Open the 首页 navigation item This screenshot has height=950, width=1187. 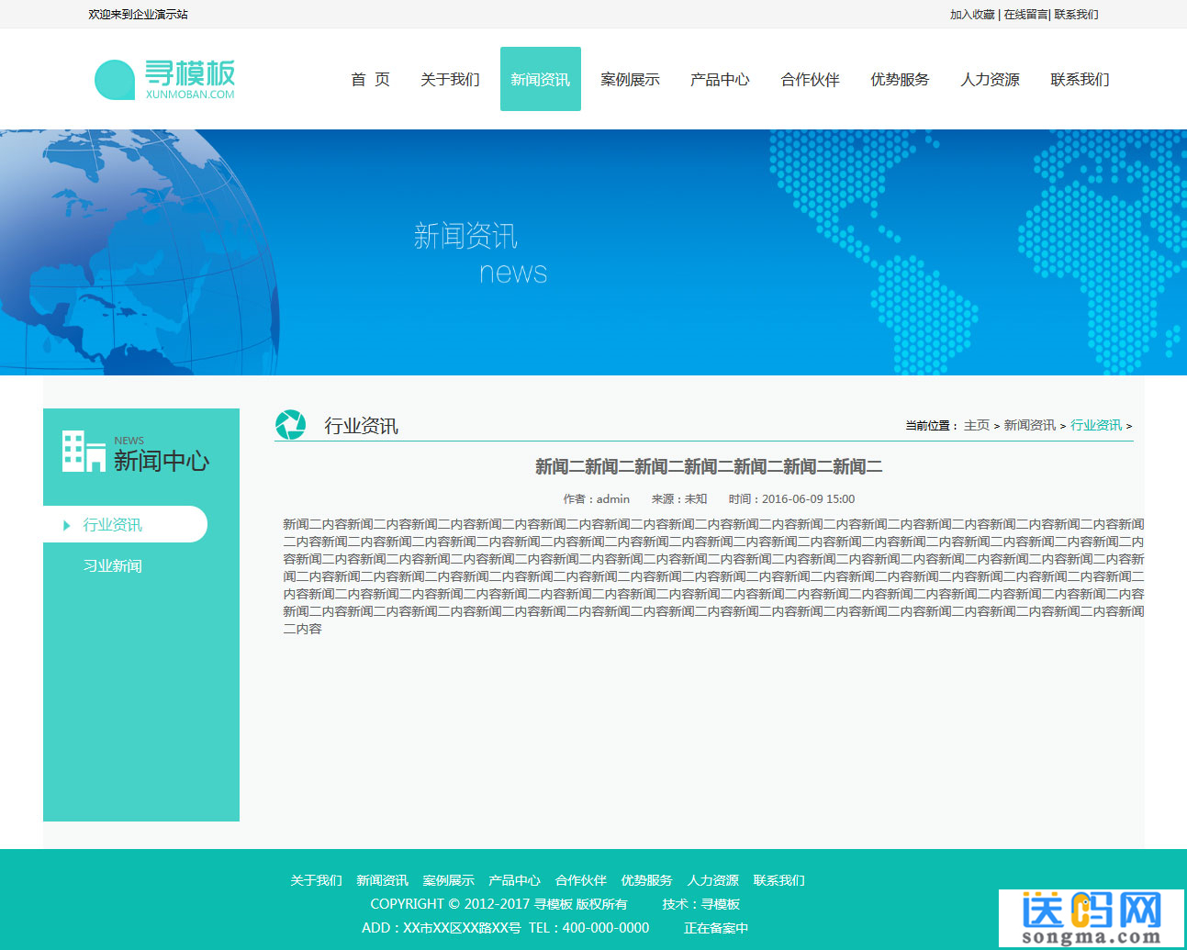370,80
